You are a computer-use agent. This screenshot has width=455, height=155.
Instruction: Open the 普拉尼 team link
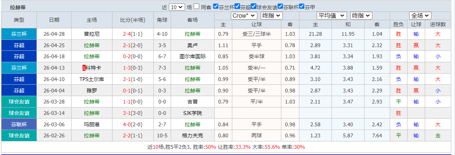pyautogui.click(x=92, y=34)
